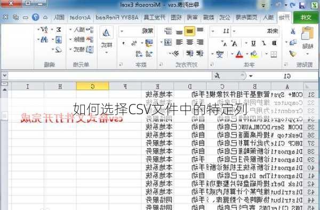This screenshot has width=320, height=210.
Task: Open the number format 常规 dropdown
Action: (122, 31)
